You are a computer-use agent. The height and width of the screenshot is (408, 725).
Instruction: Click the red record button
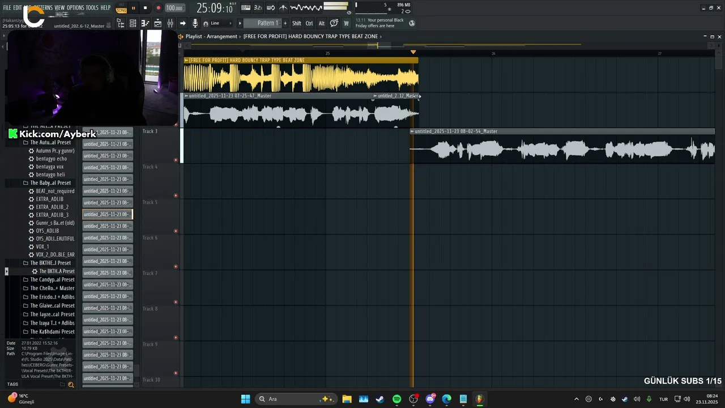tap(158, 8)
